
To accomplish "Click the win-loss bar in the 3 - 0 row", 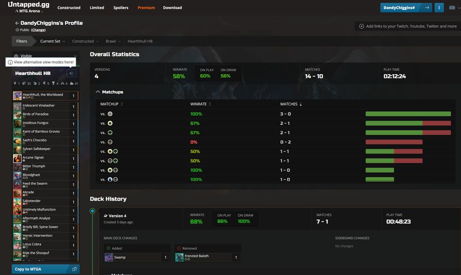I will [x=408, y=114].
